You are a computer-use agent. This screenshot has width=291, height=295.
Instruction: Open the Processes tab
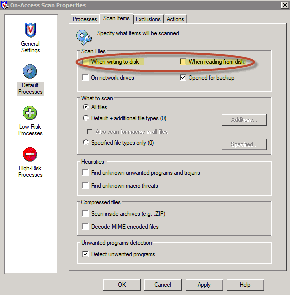click(85, 19)
